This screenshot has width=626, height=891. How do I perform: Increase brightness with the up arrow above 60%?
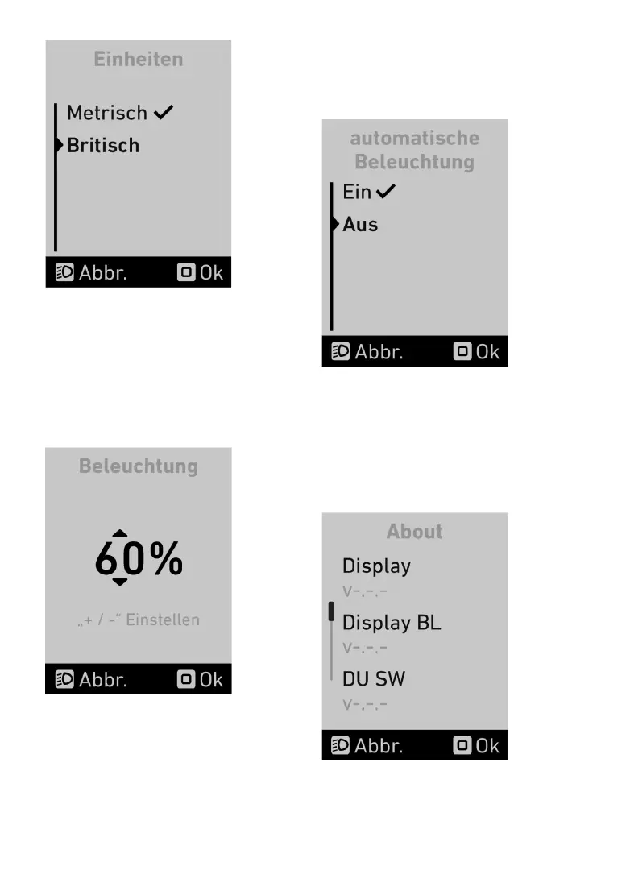pyautogui.click(x=119, y=533)
